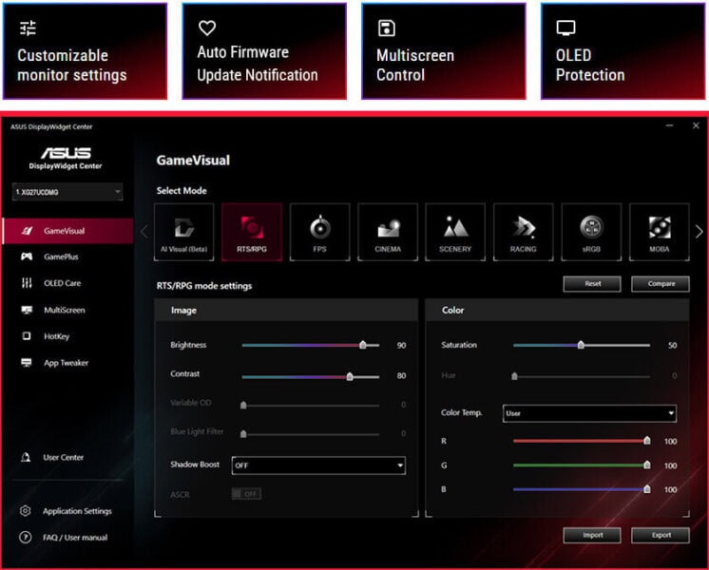Click the GamePlus gamepad icon

(x=27, y=256)
